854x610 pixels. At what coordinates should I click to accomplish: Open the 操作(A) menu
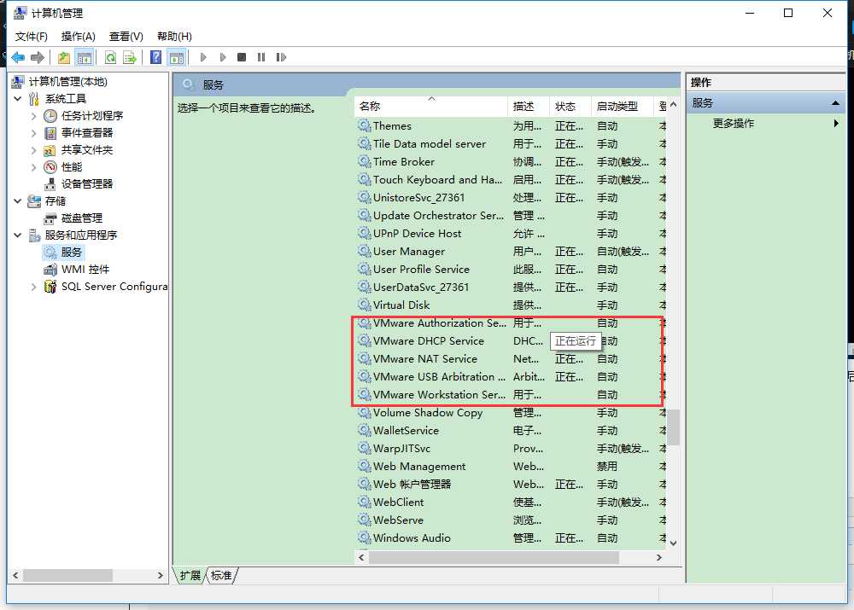click(78, 37)
